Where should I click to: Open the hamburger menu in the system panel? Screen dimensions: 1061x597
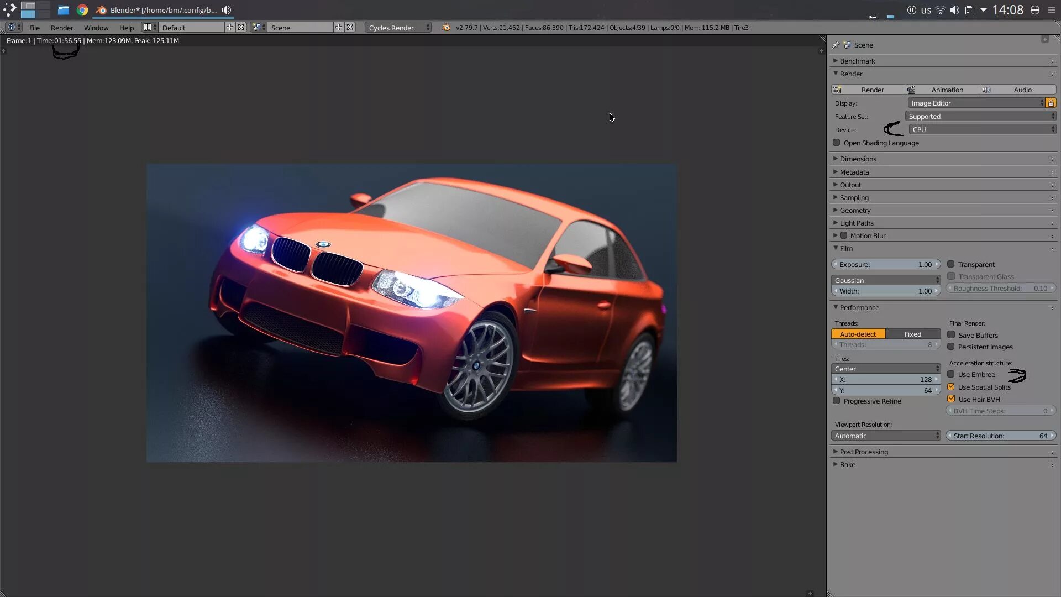pos(1052,10)
